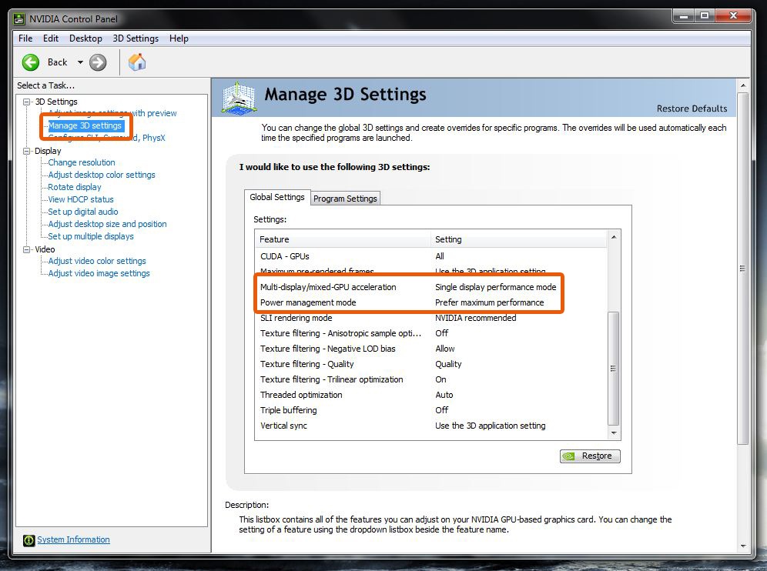Click the green Back arrow icon
The height and width of the screenshot is (571, 767).
click(x=31, y=62)
